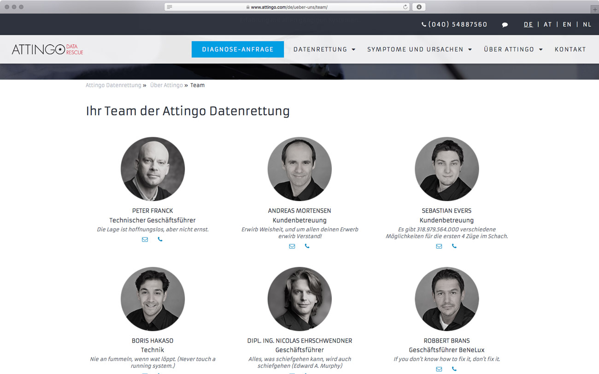Click the lock icon next to the URL
The width and height of the screenshot is (599, 374).
pyautogui.click(x=248, y=7)
